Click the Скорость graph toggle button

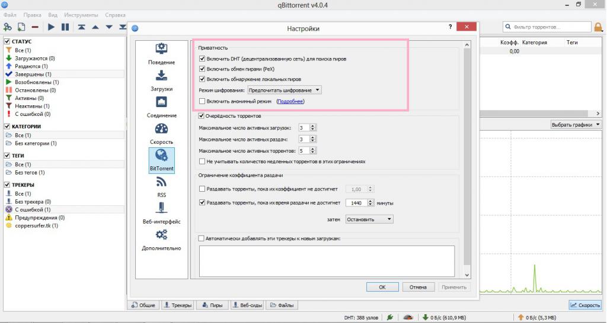585,305
